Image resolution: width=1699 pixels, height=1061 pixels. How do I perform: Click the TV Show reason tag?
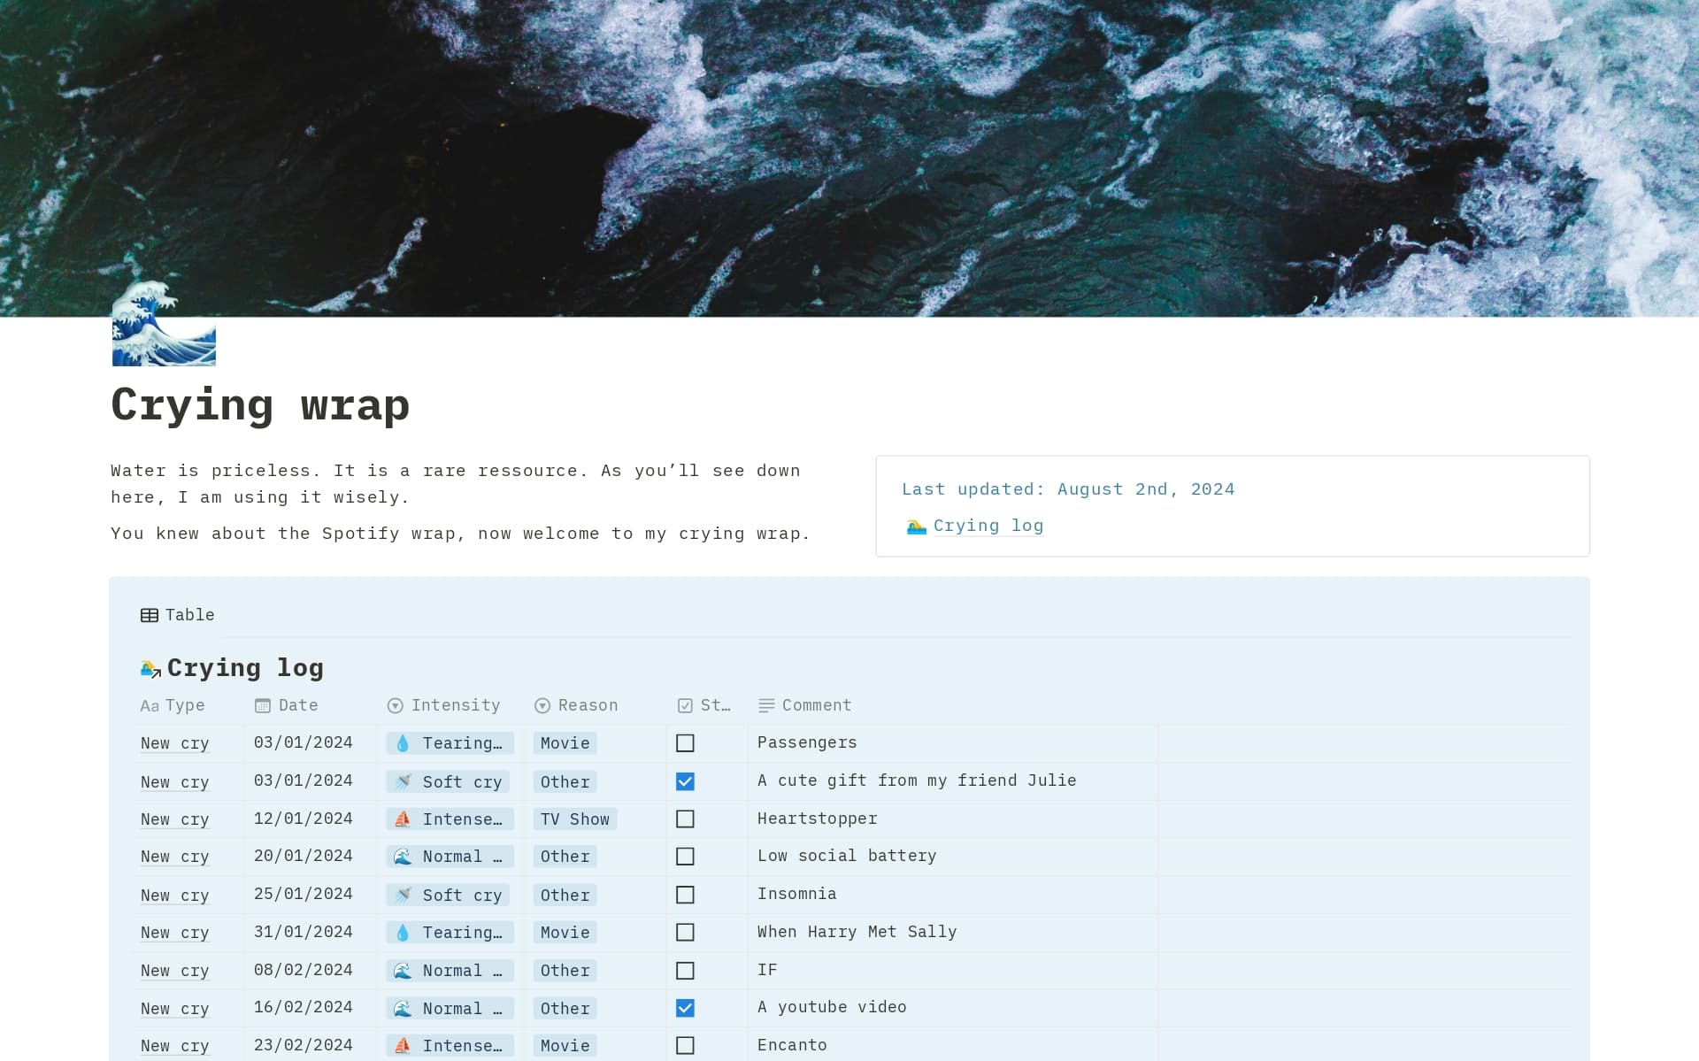coord(575,819)
